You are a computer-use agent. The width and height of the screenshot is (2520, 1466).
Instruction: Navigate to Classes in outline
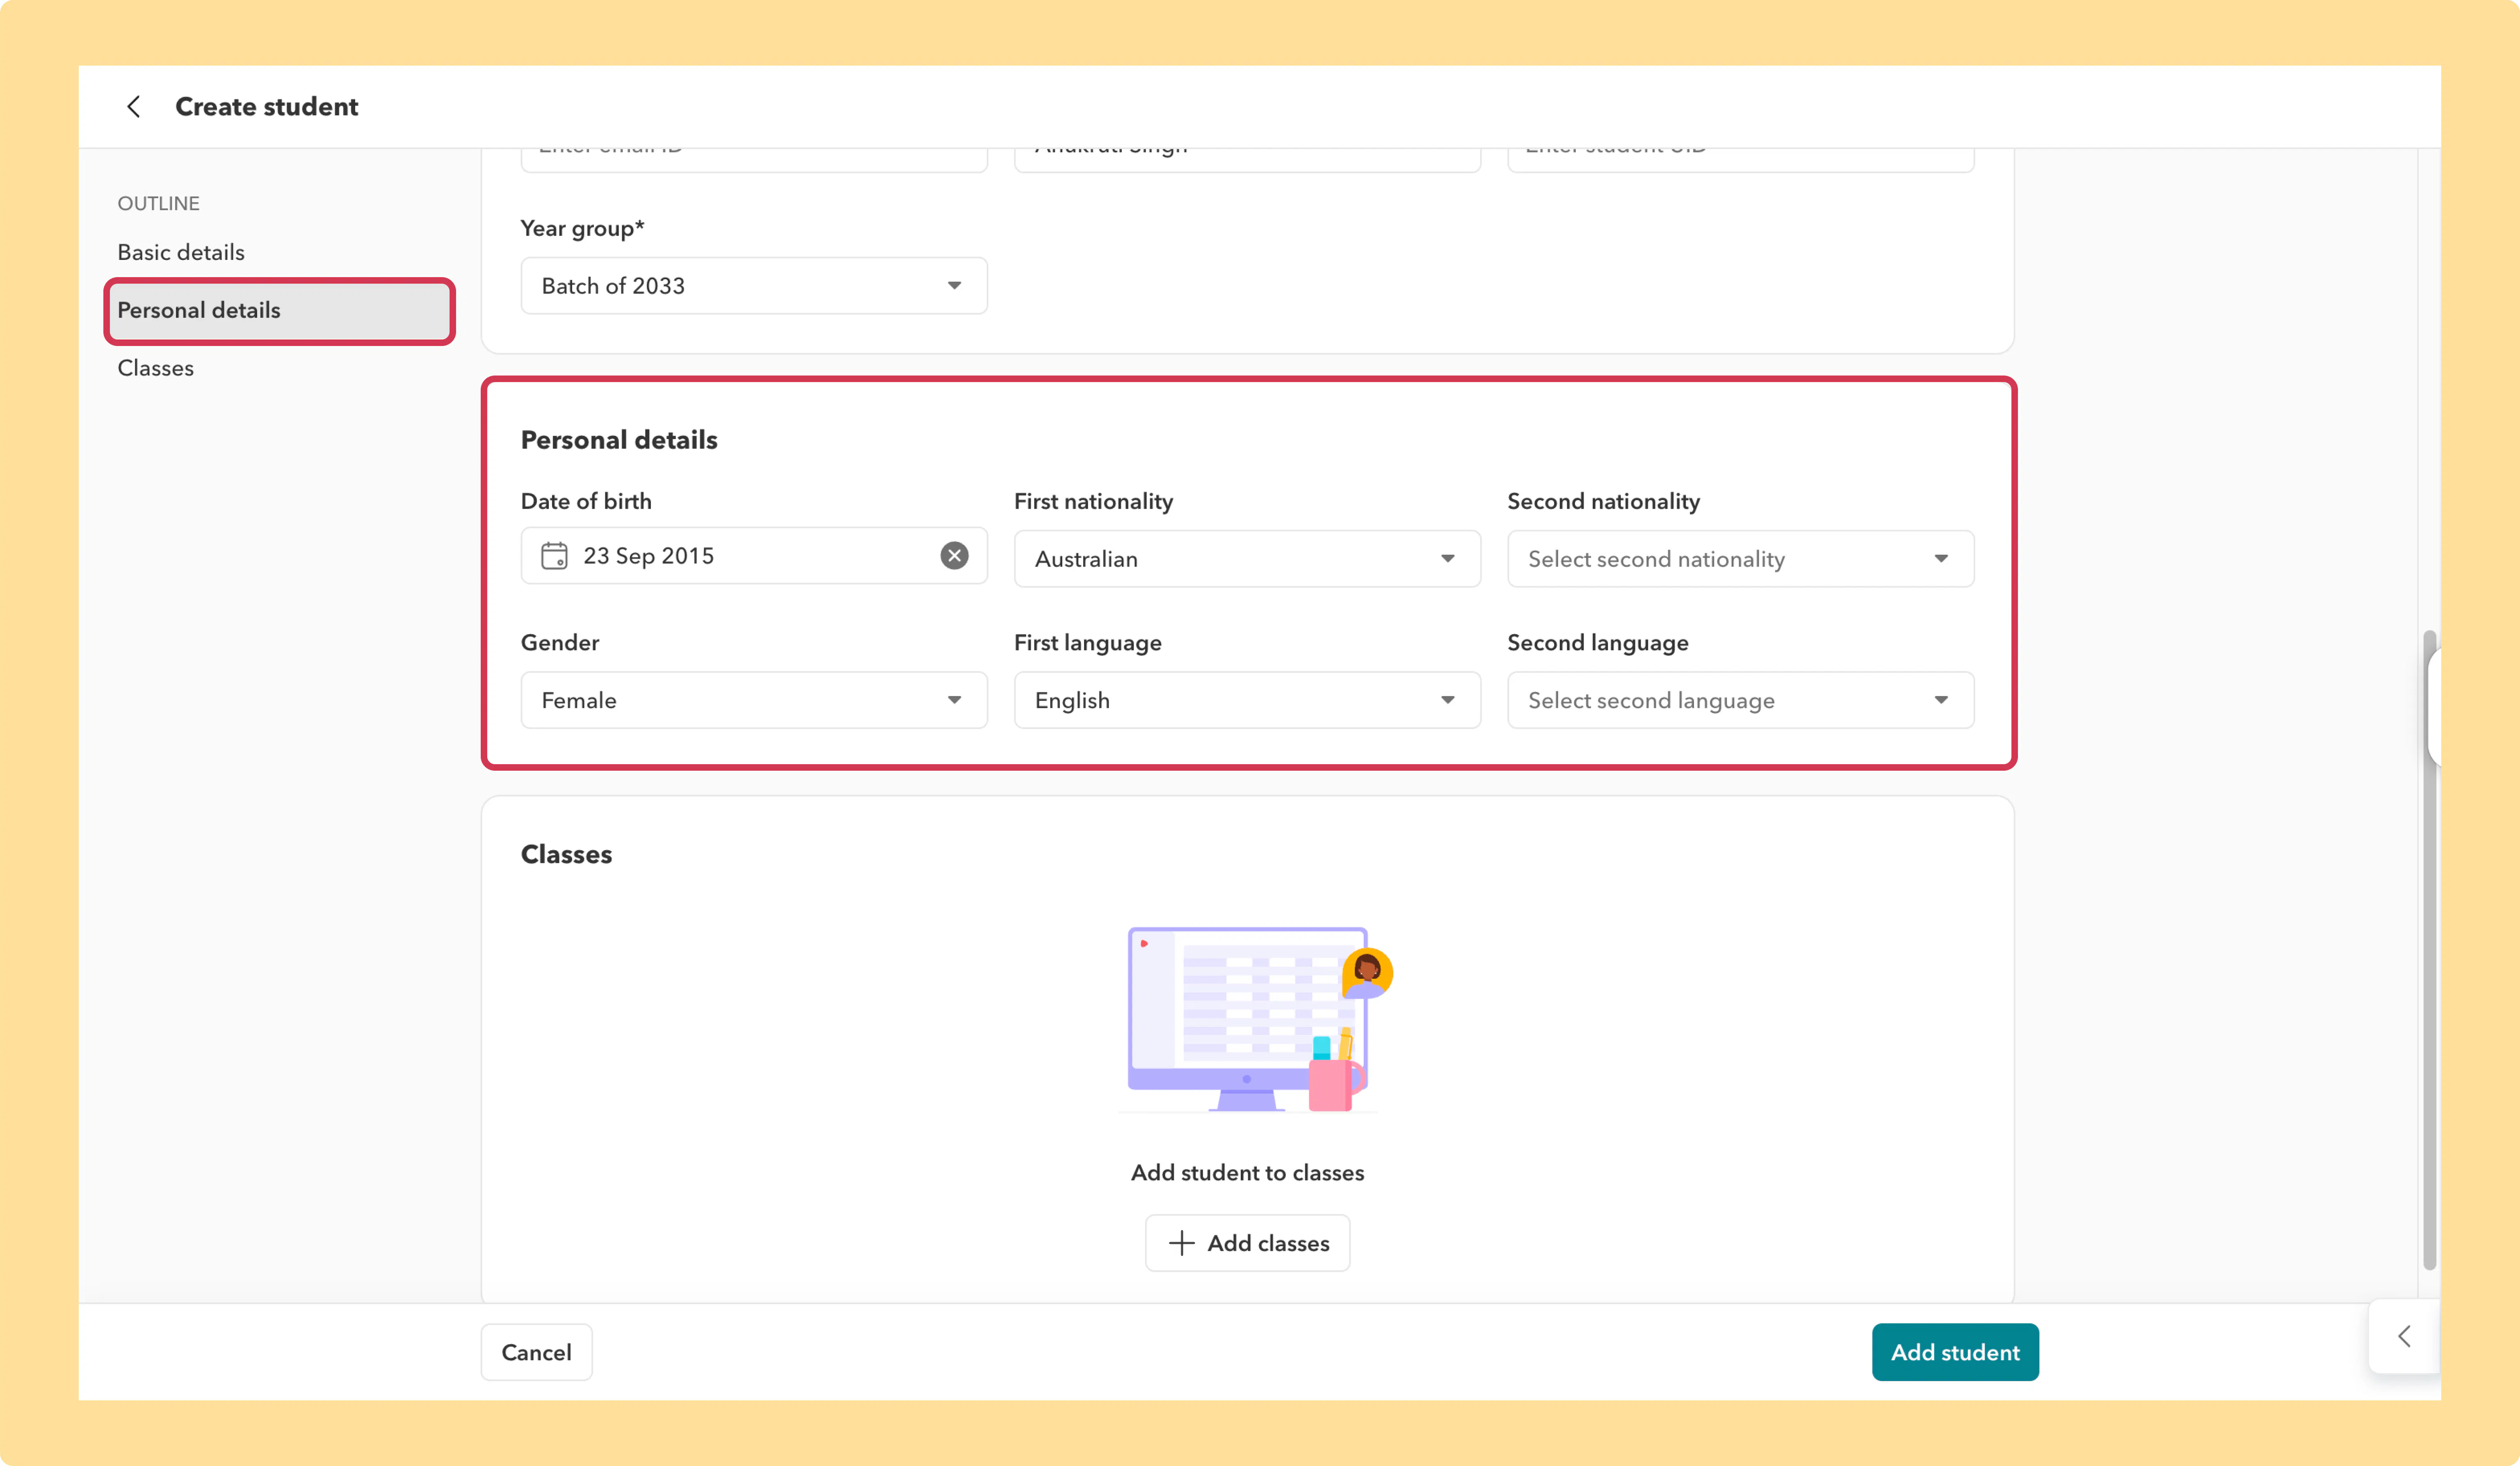155,368
